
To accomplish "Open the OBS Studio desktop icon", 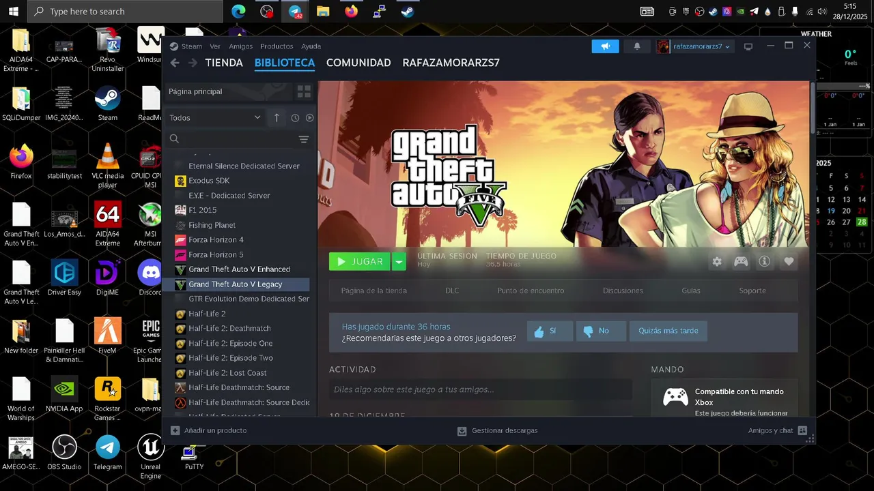I will [65, 453].
